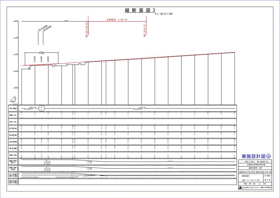Click the '地盤高' row header
Image resolution: width=280 pixels, height=198 pixels.
click(13, 135)
